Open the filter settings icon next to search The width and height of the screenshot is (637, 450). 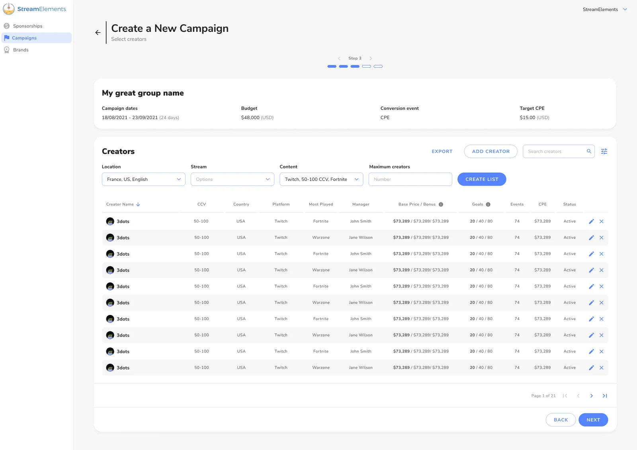tap(604, 151)
